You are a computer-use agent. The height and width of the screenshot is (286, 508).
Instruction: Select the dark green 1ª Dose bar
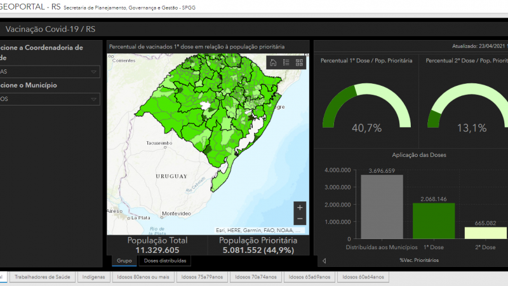click(434, 221)
